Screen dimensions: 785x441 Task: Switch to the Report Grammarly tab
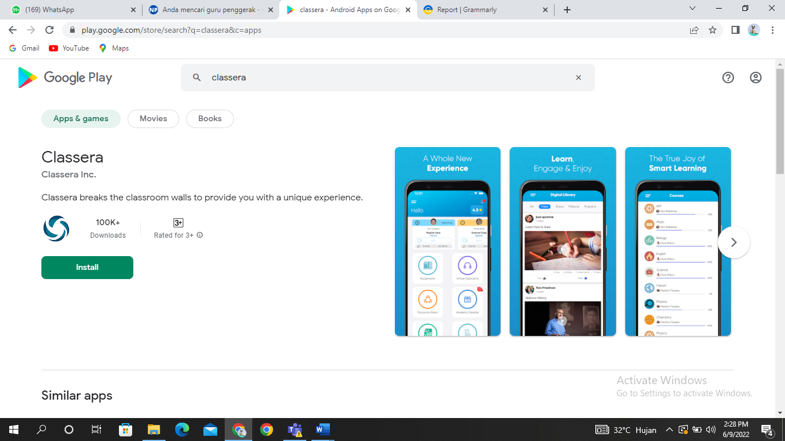point(486,10)
